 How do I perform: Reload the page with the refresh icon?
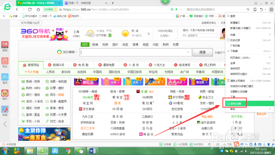point(30,9)
